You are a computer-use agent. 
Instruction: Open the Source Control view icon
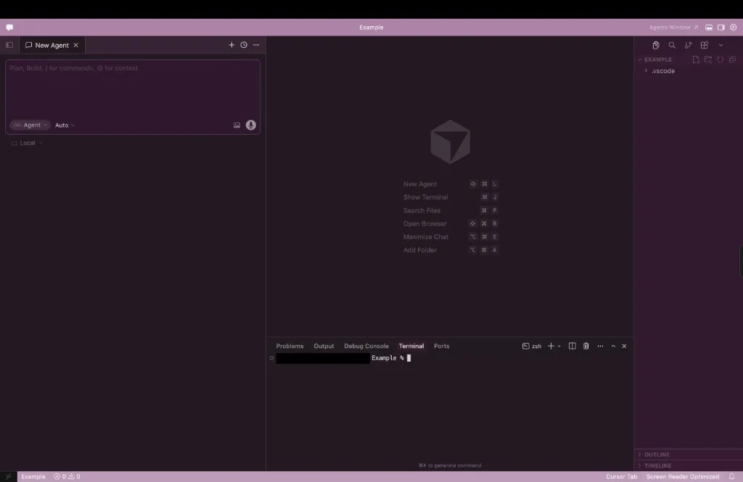pyautogui.click(x=688, y=45)
